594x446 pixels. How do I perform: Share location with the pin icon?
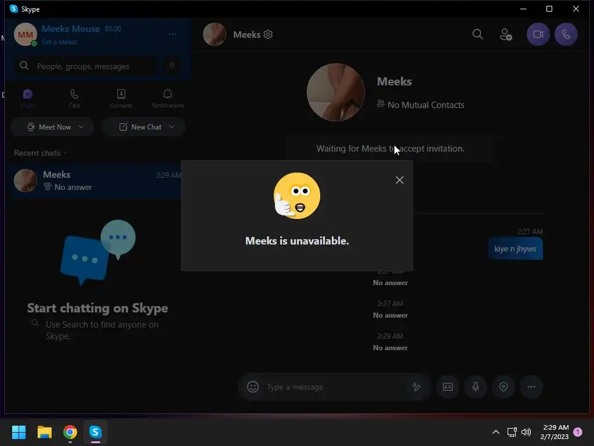point(503,387)
